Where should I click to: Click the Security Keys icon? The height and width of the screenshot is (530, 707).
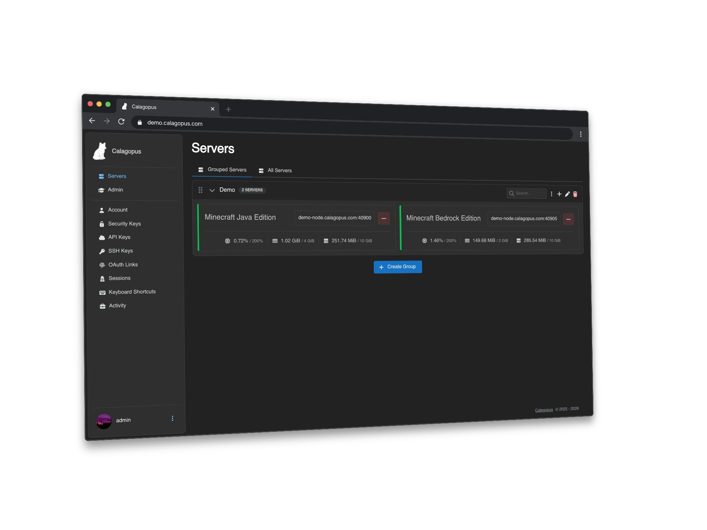[x=102, y=224]
